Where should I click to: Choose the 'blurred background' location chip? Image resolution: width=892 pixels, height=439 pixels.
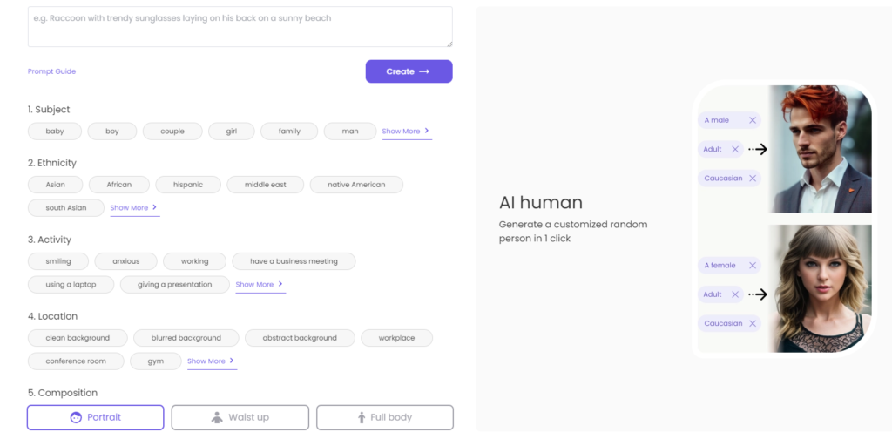coord(186,338)
